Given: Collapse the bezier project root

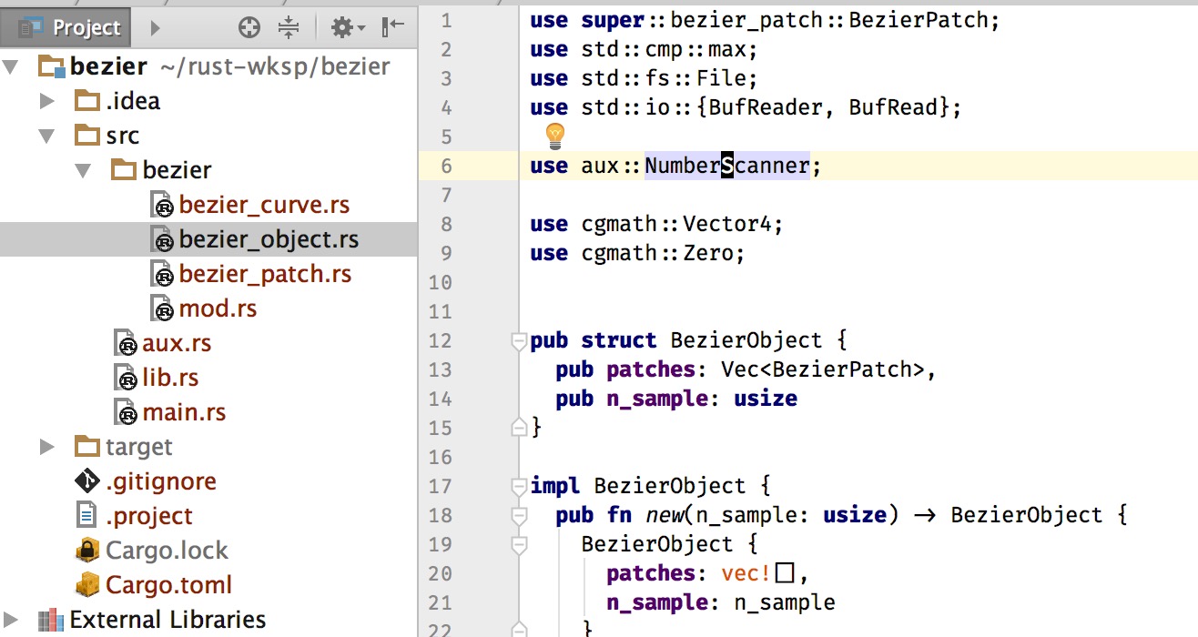Looking at the screenshot, I should (11, 66).
